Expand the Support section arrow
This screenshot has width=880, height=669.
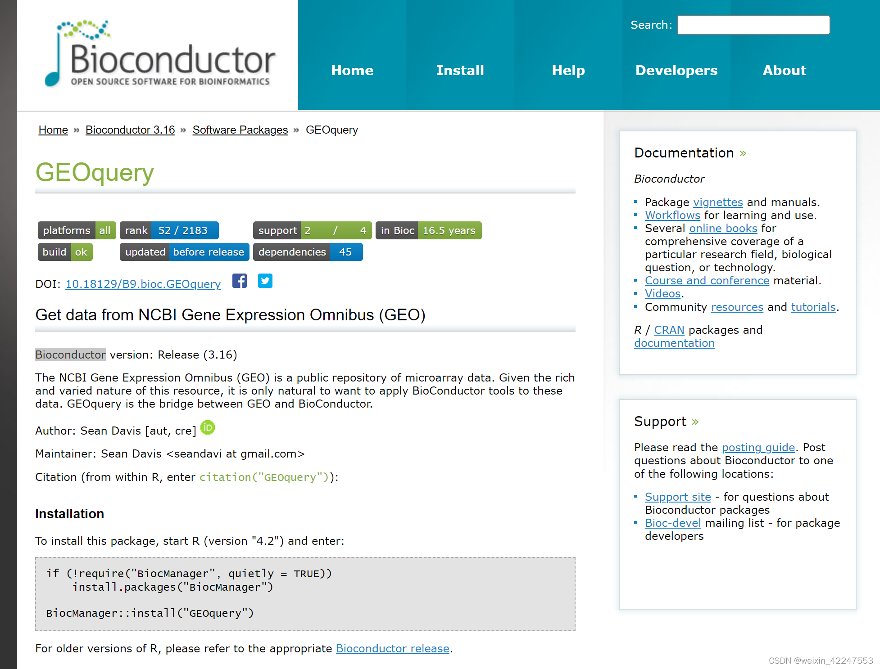(x=695, y=422)
